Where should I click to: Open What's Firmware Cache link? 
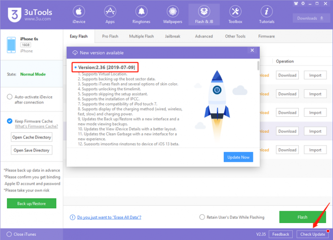36,126
